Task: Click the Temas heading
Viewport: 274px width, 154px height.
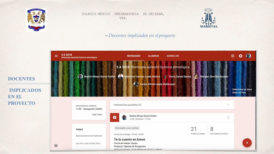Action: point(79,130)
